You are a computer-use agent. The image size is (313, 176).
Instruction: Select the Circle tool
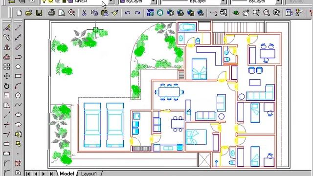[x=18, y=95]
